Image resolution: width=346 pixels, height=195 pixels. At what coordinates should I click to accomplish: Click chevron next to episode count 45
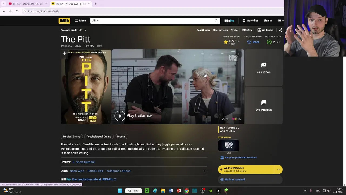click(x=85, y=30)
